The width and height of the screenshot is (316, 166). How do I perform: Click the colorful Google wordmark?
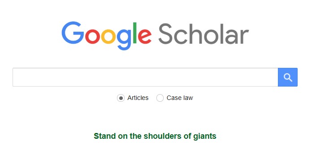click(106, 36)
